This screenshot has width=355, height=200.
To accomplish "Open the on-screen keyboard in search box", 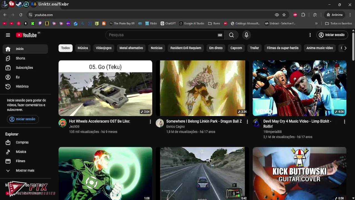I will tap(220, 35).
